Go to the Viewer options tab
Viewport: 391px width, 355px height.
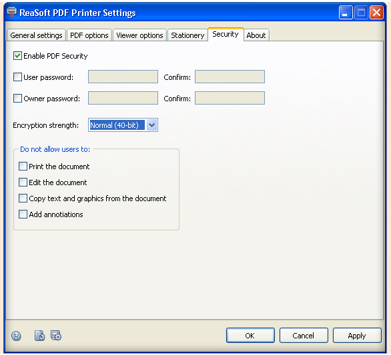pyautogui.click(x=139, y=35)
